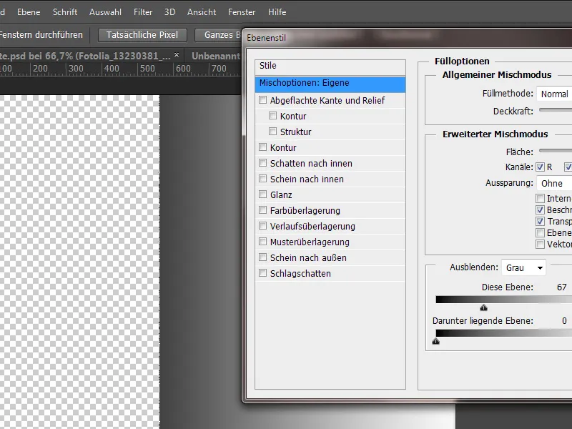
Task: Click the Diese Ebene black point slider handle
Action: tap(484, 307)
